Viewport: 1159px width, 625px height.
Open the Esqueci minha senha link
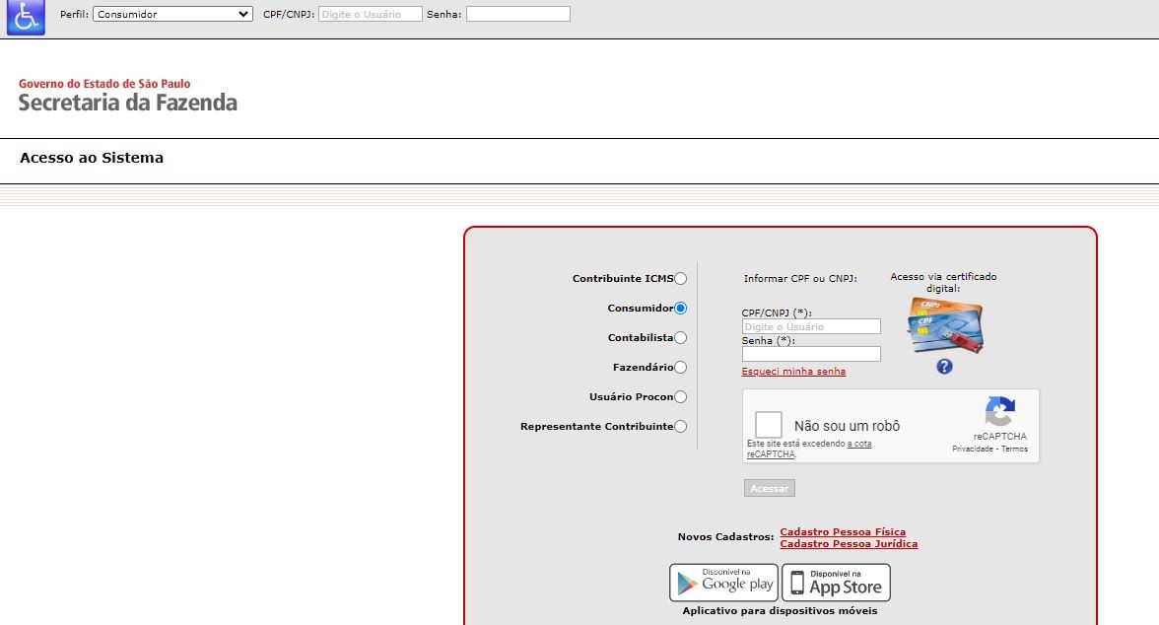tap(793, 372)
